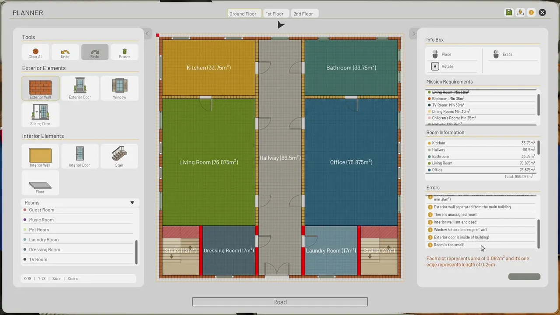The image size is (560, 315).
Task: Click the Hallway 66.5m² info row
Action: click(481, 150)
